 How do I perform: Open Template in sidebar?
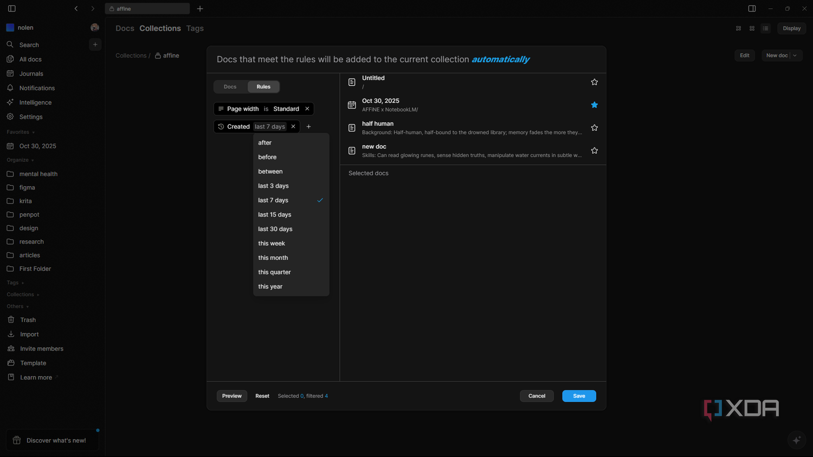(x=33, y=363)
